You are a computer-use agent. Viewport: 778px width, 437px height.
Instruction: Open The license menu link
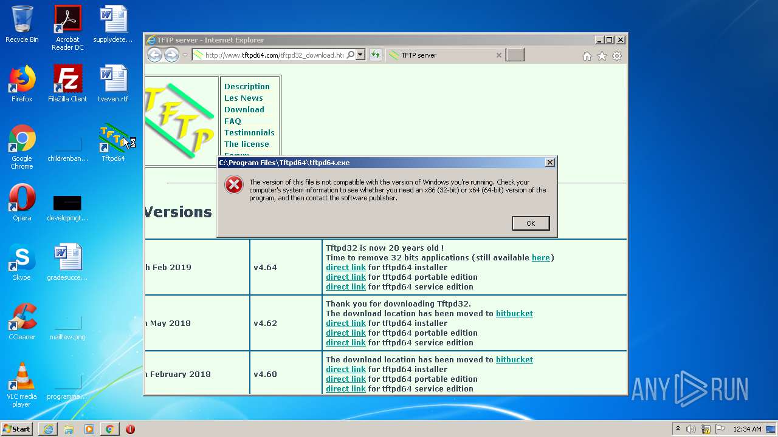(x=247, y=144)
